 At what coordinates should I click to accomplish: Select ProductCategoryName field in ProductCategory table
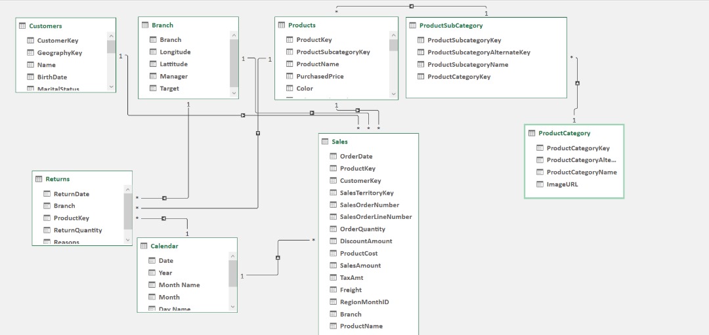point(582,172)
